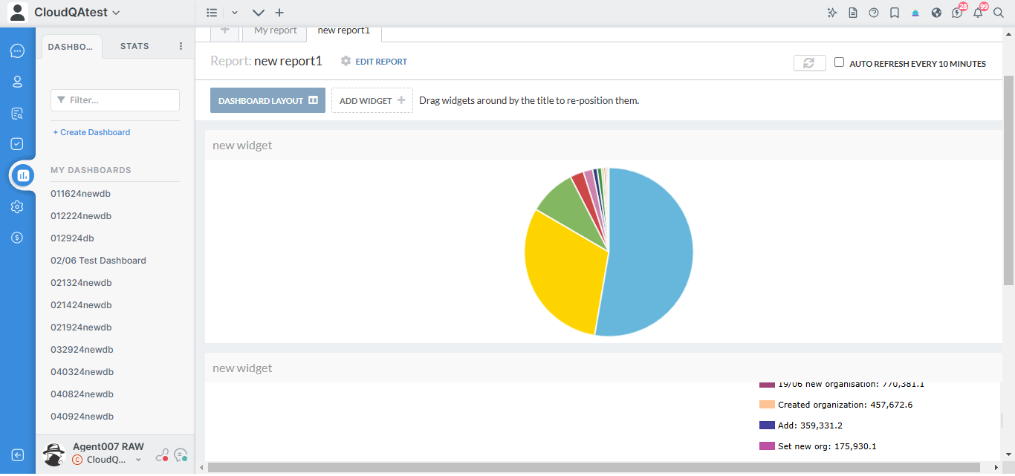The height and width of the screenshot is (476, 1015).
Task: Open the three-dot menu beside Stats tab
Action: [x=181, y=46]
